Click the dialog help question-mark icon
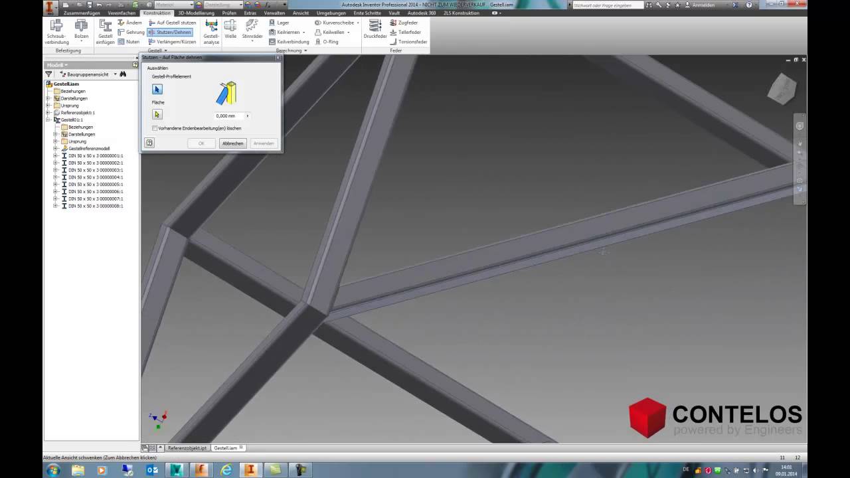 tap(149, 143)
